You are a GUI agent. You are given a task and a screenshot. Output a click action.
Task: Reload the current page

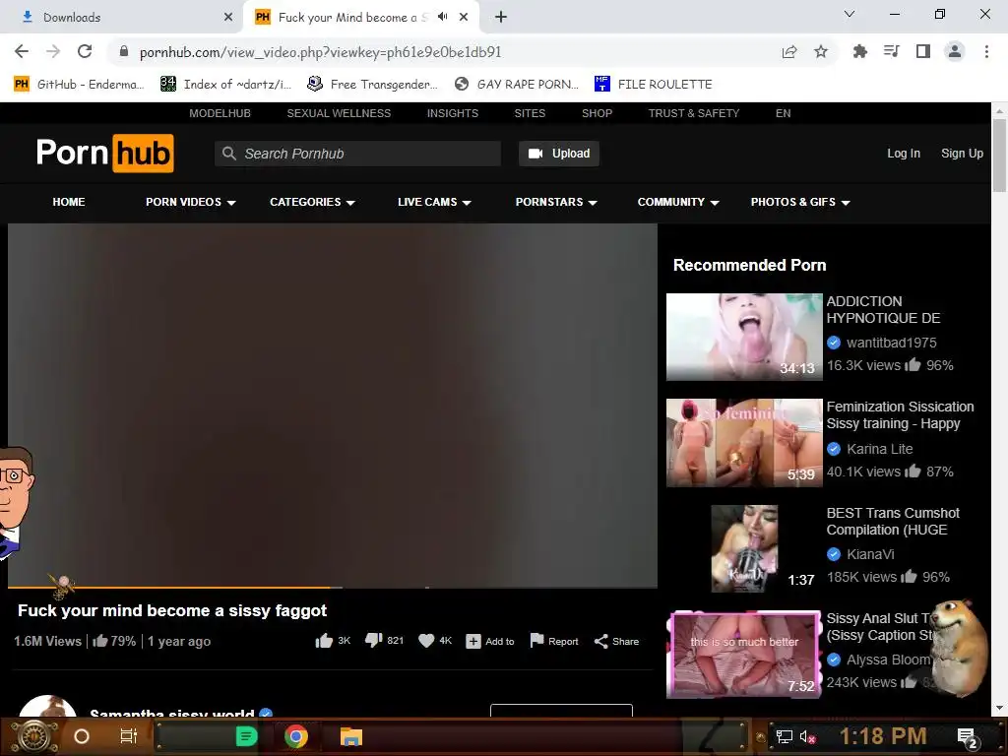(85, 51)
